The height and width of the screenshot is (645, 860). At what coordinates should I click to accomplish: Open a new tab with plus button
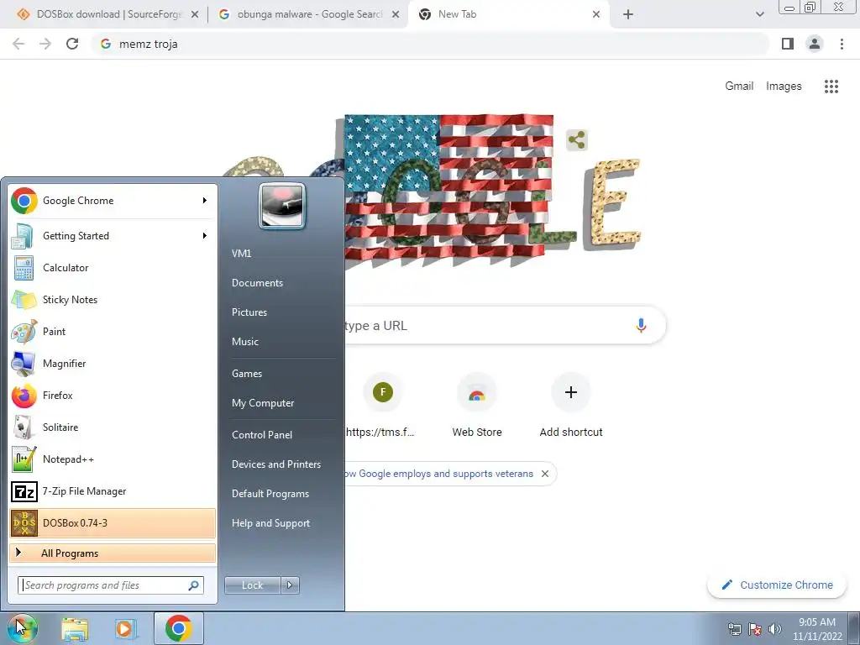(628, 15)
